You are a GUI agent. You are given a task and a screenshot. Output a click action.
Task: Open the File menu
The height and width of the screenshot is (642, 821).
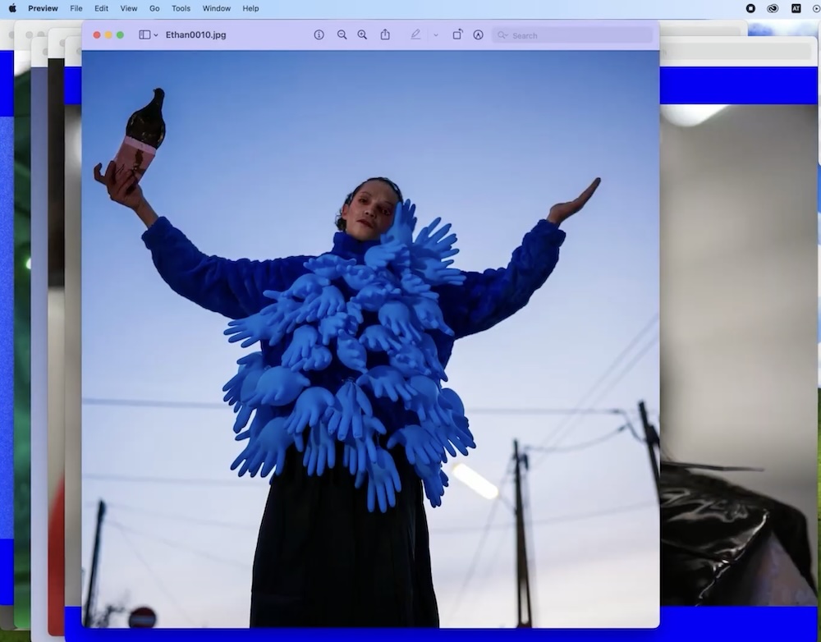pos(76,8)
